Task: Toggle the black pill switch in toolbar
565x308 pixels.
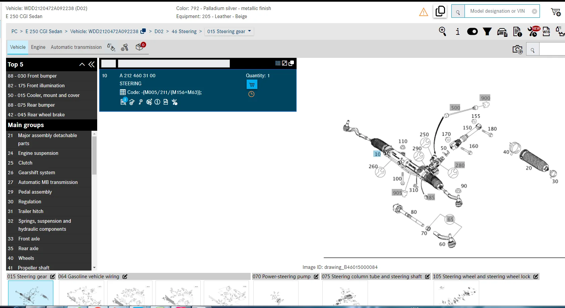Action: tap(473, 31)
